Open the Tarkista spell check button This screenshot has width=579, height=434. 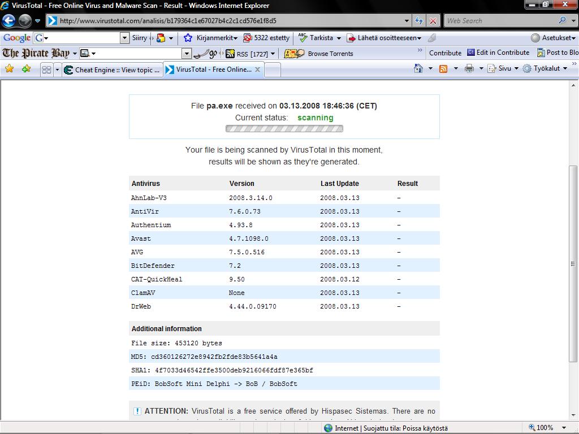(x=316, y=38)
